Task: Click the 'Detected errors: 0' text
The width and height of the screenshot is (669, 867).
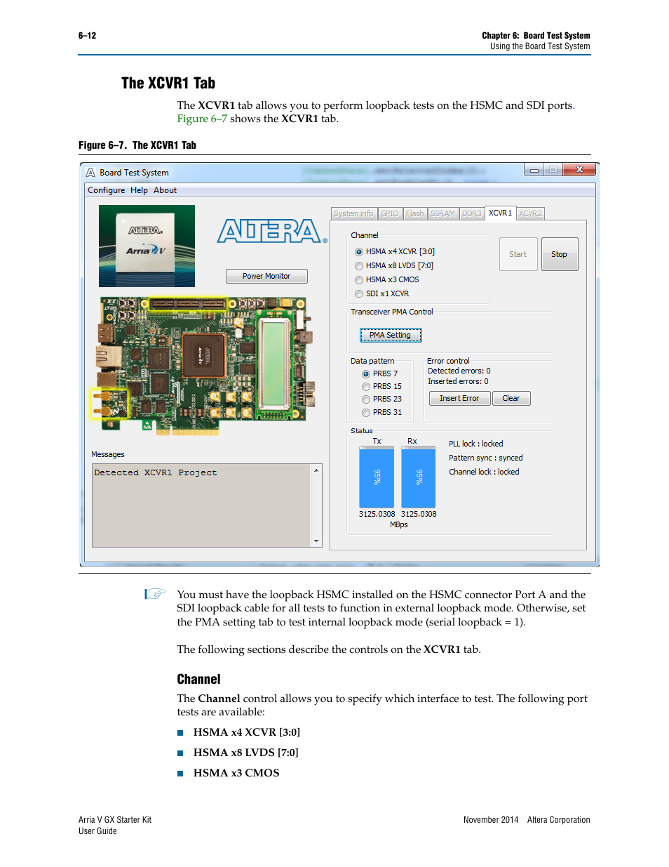Action: point(459,371)
